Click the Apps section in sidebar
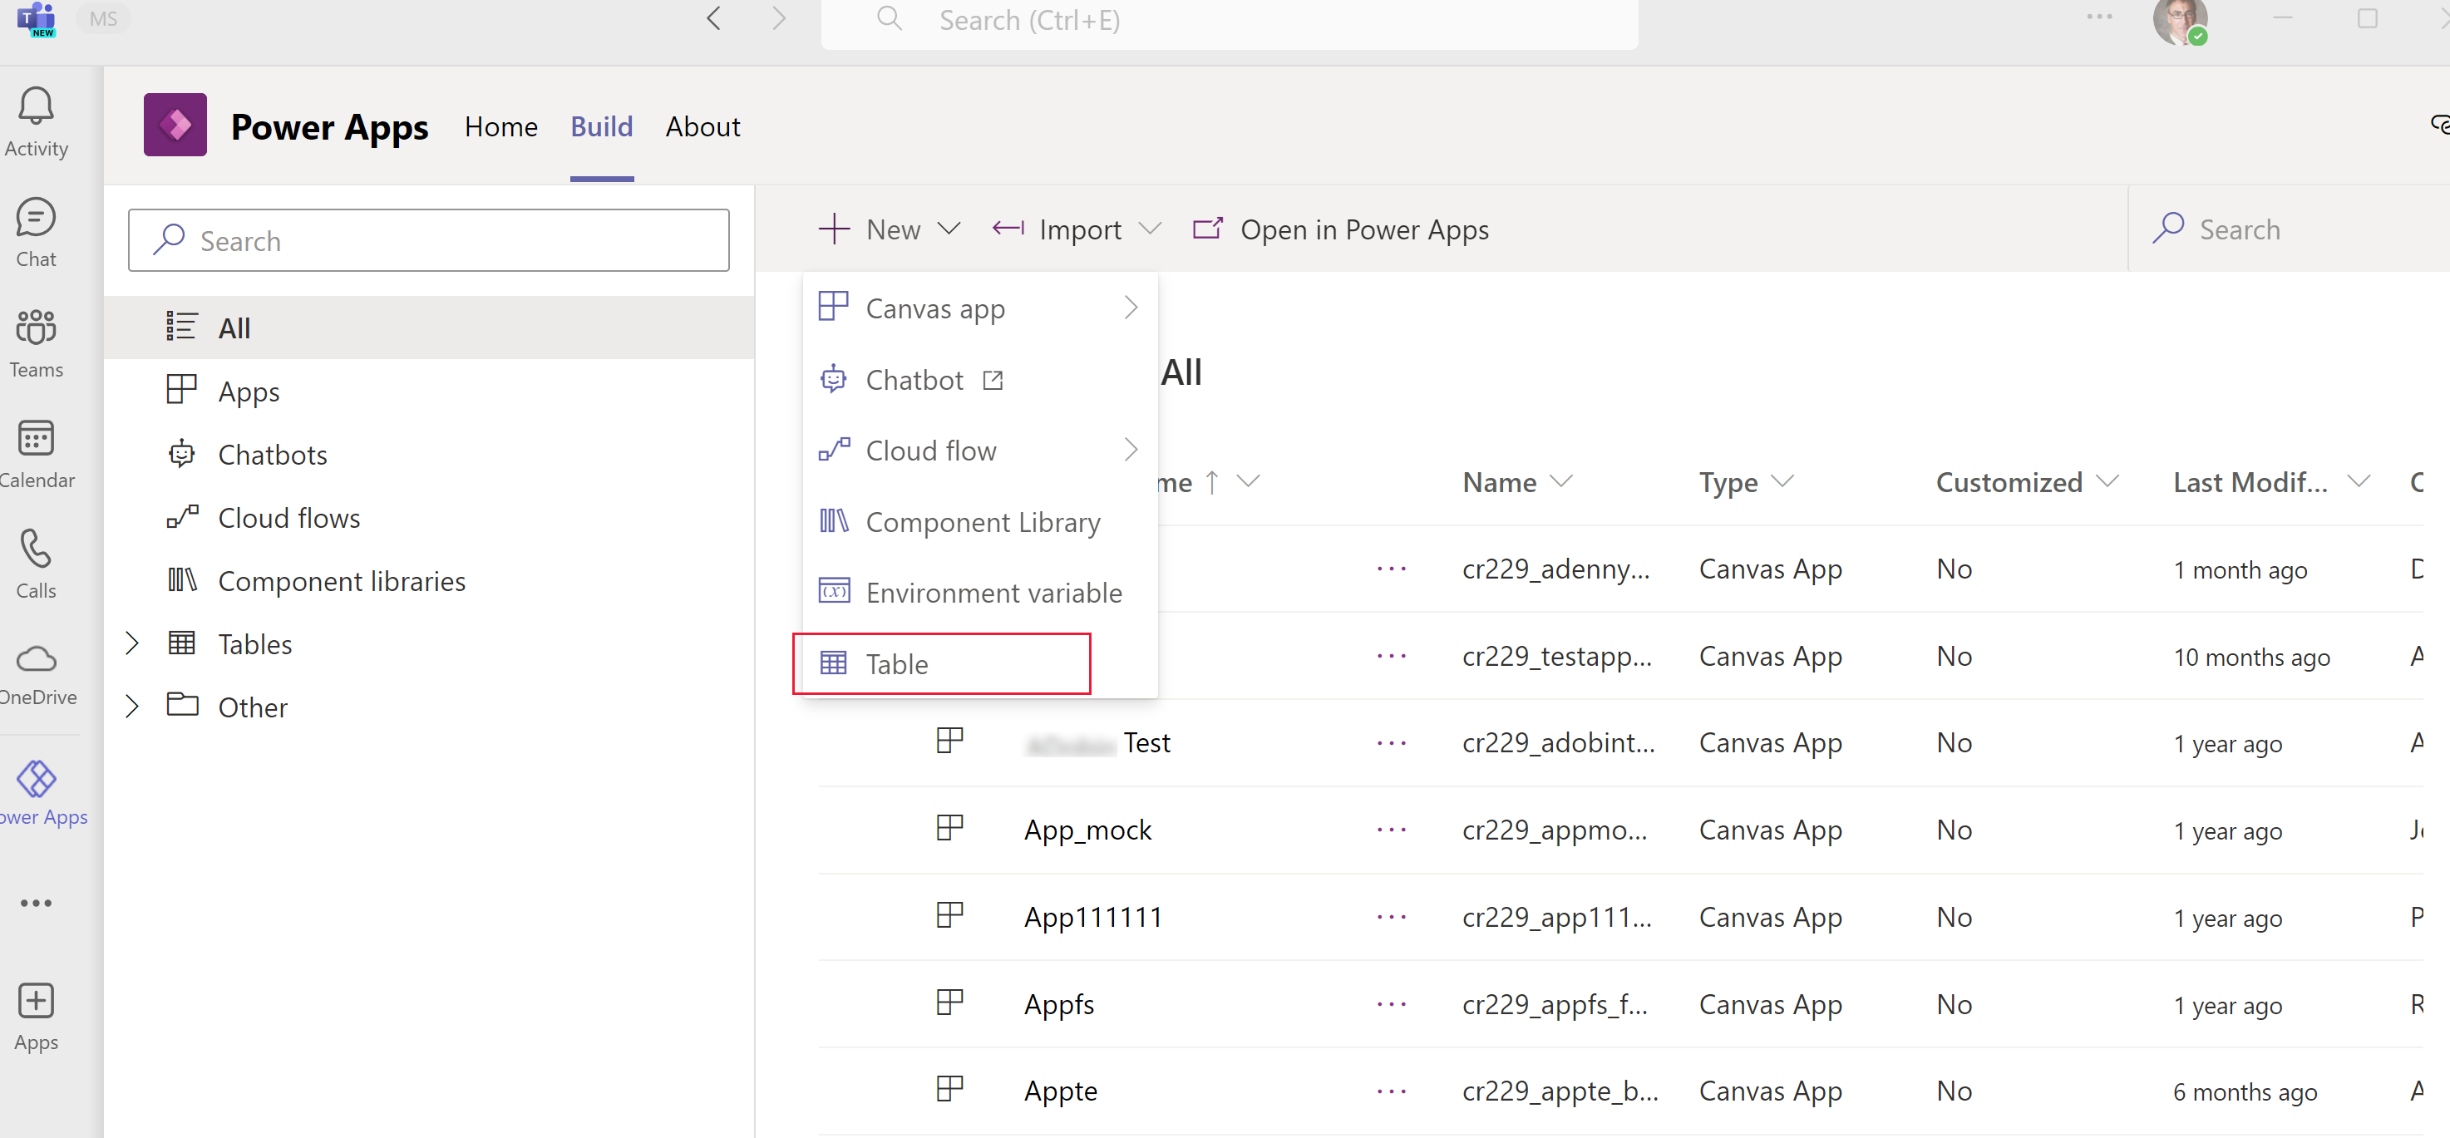2450x1138 pixels. [249, 392]
